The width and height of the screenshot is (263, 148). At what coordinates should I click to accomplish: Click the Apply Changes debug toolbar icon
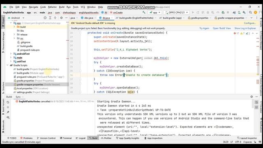point(198,12)
